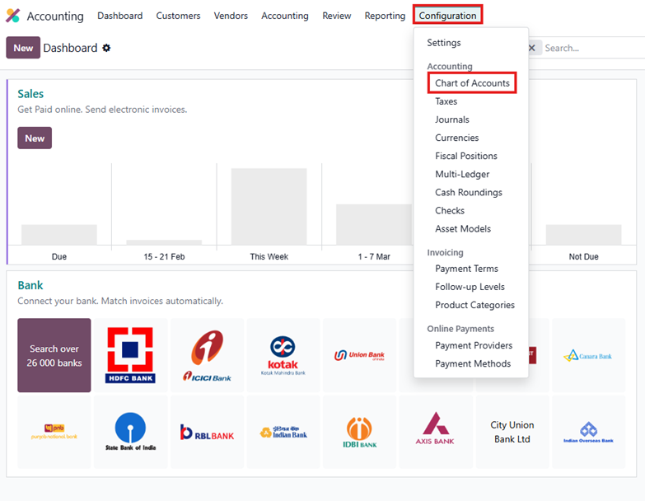Screen dimensions: 645x501
Task: Click the New button in Sales card
Action: coord(35,138)
